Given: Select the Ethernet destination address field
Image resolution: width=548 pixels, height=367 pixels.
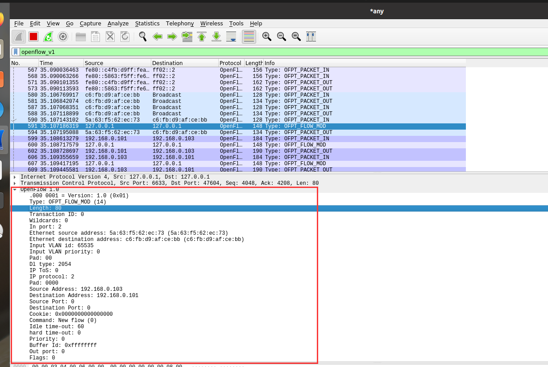Looking at the screenshot, I should (137, 239).
